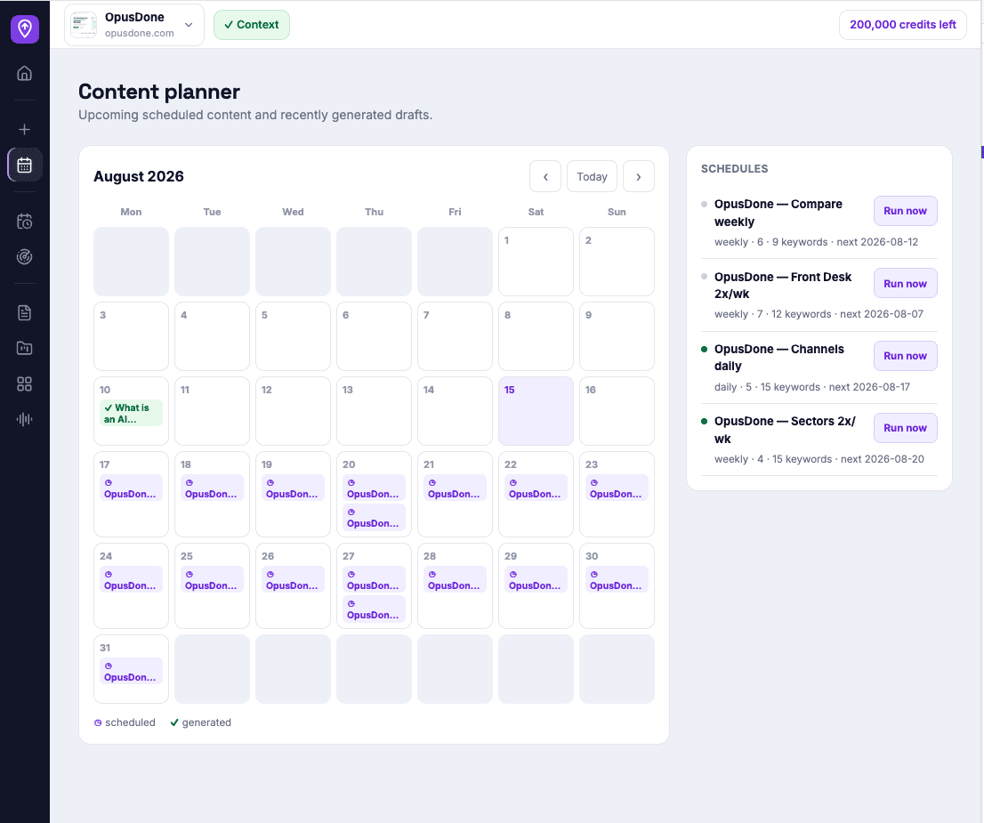Image resolution: width=984 pixels, height=823 pixels.
Task: Open scheduled OpusDon... entry on the 30th
Action: point(617,579)
